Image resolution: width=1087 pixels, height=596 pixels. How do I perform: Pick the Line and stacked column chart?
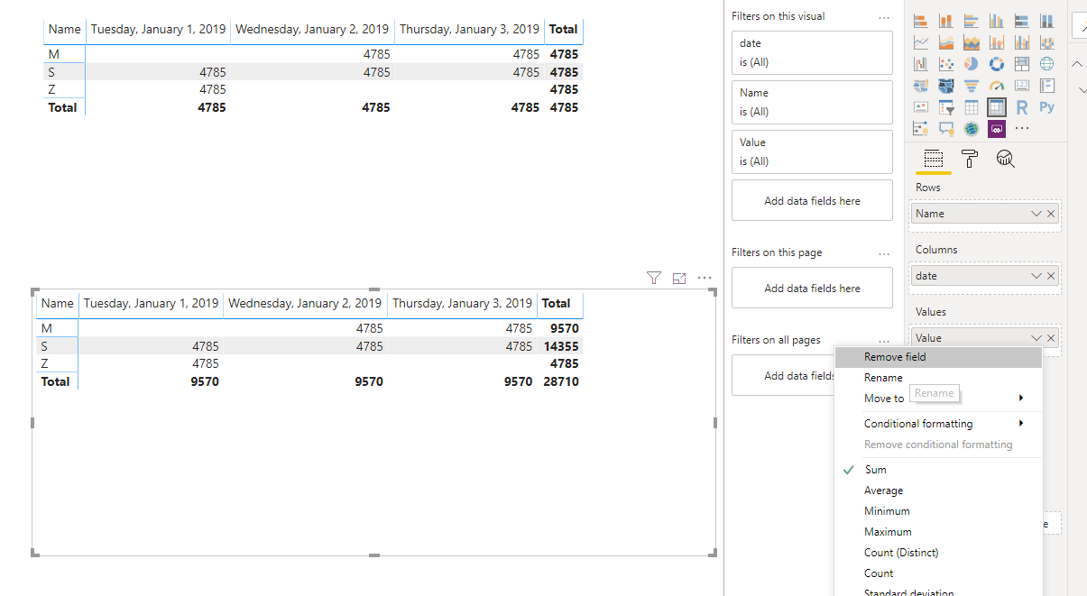[997, 42]
